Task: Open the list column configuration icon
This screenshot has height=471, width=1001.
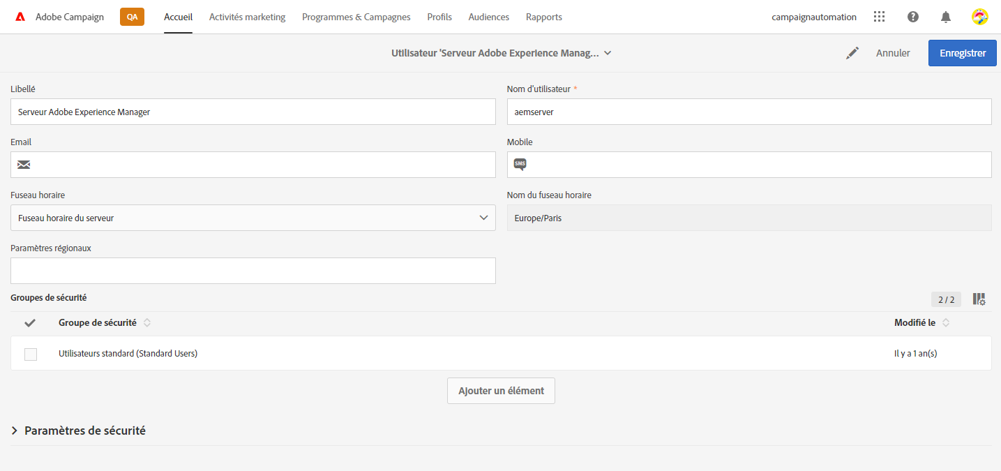Action: pyautogui.click(x=979, y=299)
